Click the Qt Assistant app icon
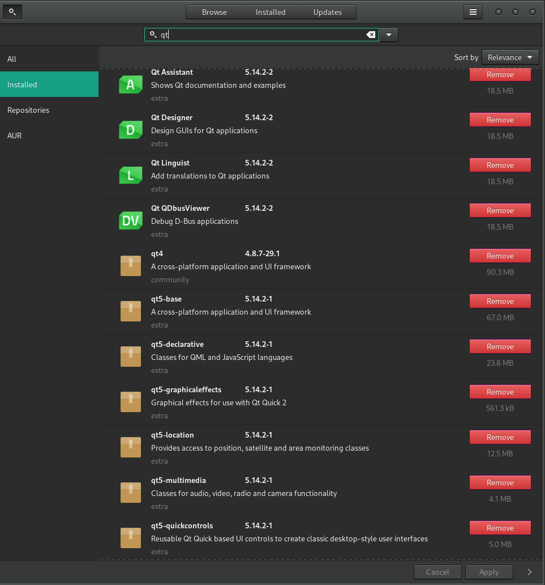This screenshot has width=545, height=585. (130, 84)
